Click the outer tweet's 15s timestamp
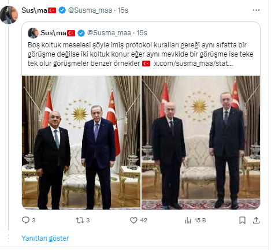271x250 pixels. pos(123,10)
